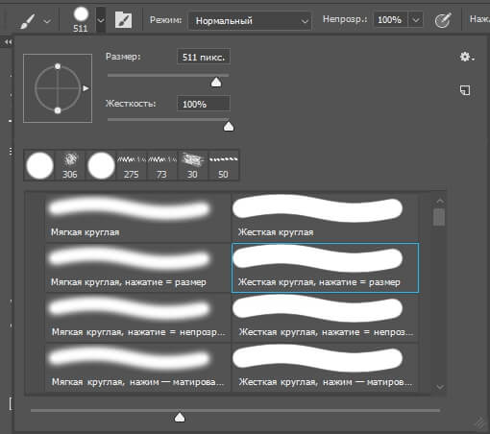Open the Режим blending mode dropdown
This screenshot has height=434, width=490.
(250, 21)
